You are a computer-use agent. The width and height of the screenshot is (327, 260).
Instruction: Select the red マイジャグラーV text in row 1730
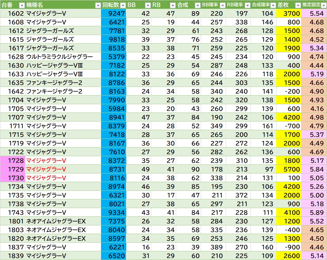click(x=46, y=178)
